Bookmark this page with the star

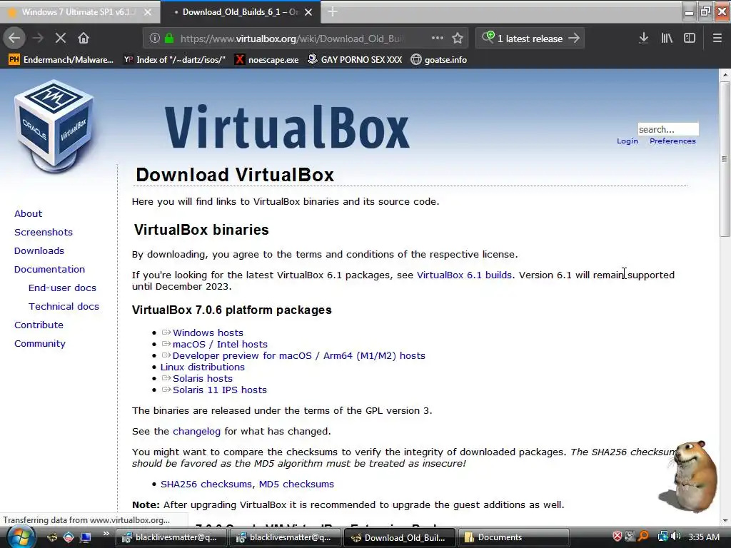[458, 39]
